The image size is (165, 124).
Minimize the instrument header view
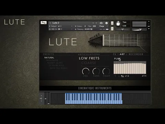[149, 24]
